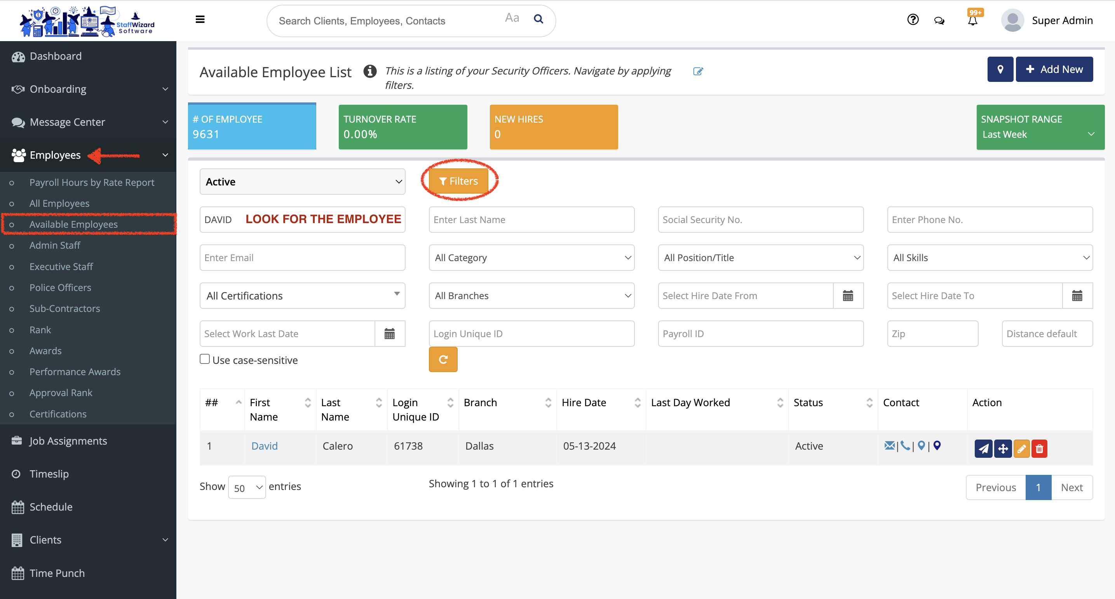Click the envelope email icon for David

tap(890, 446)
